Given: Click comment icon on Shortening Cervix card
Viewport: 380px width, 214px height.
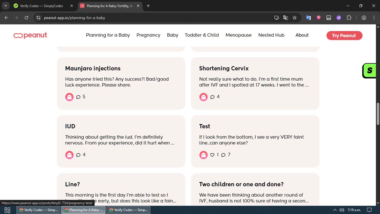Looking at the screenshot, I should click(x=212, y=97).
